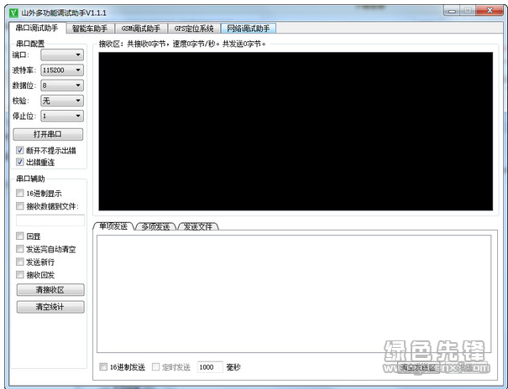The image size is (508, 389).
Task: Select the GPS定位系统 tab
Action: (194, 28)
